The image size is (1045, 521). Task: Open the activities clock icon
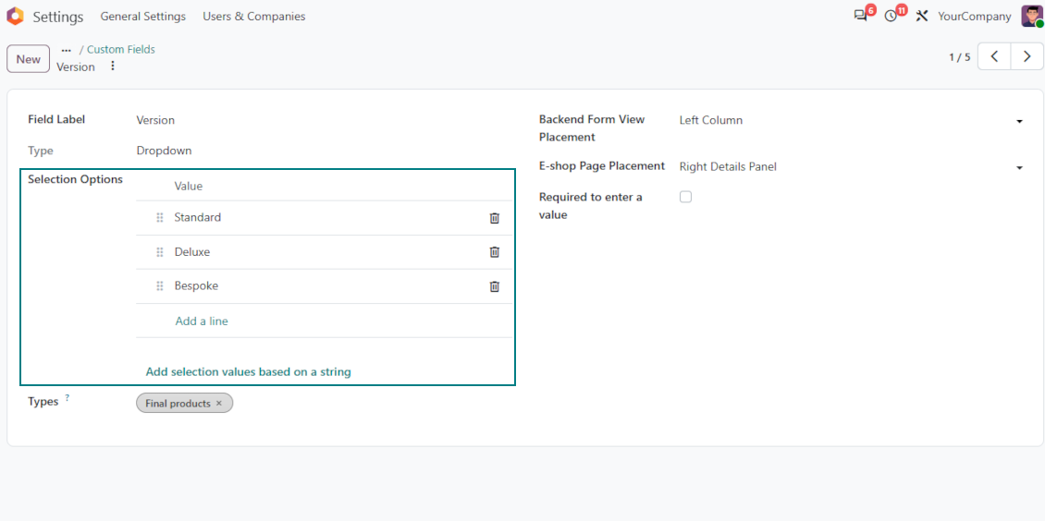(x=891, y=16)
